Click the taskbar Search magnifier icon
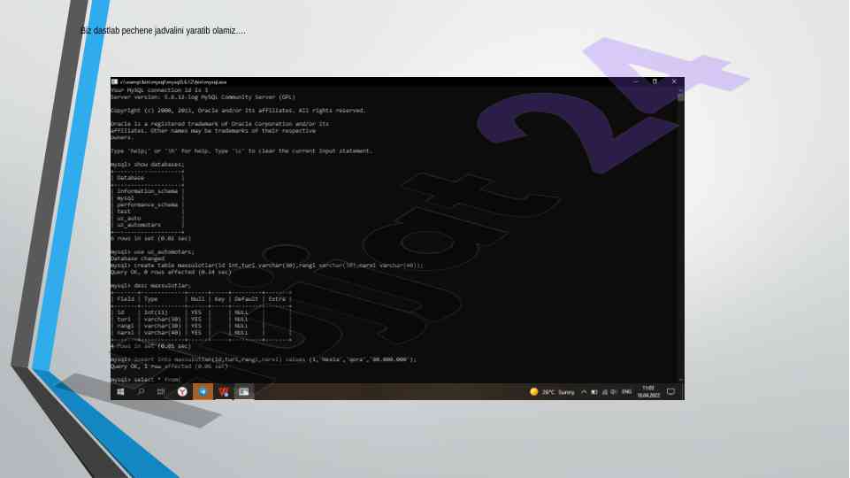 click(x=141, y=391)
